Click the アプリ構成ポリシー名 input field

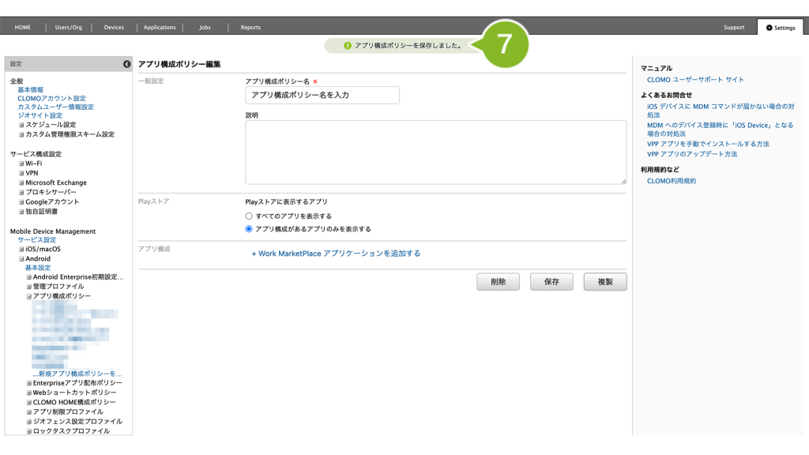322,95
